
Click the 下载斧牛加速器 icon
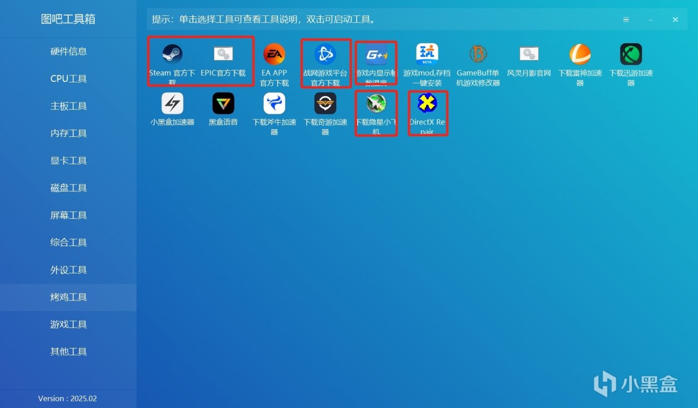[274, 103]
